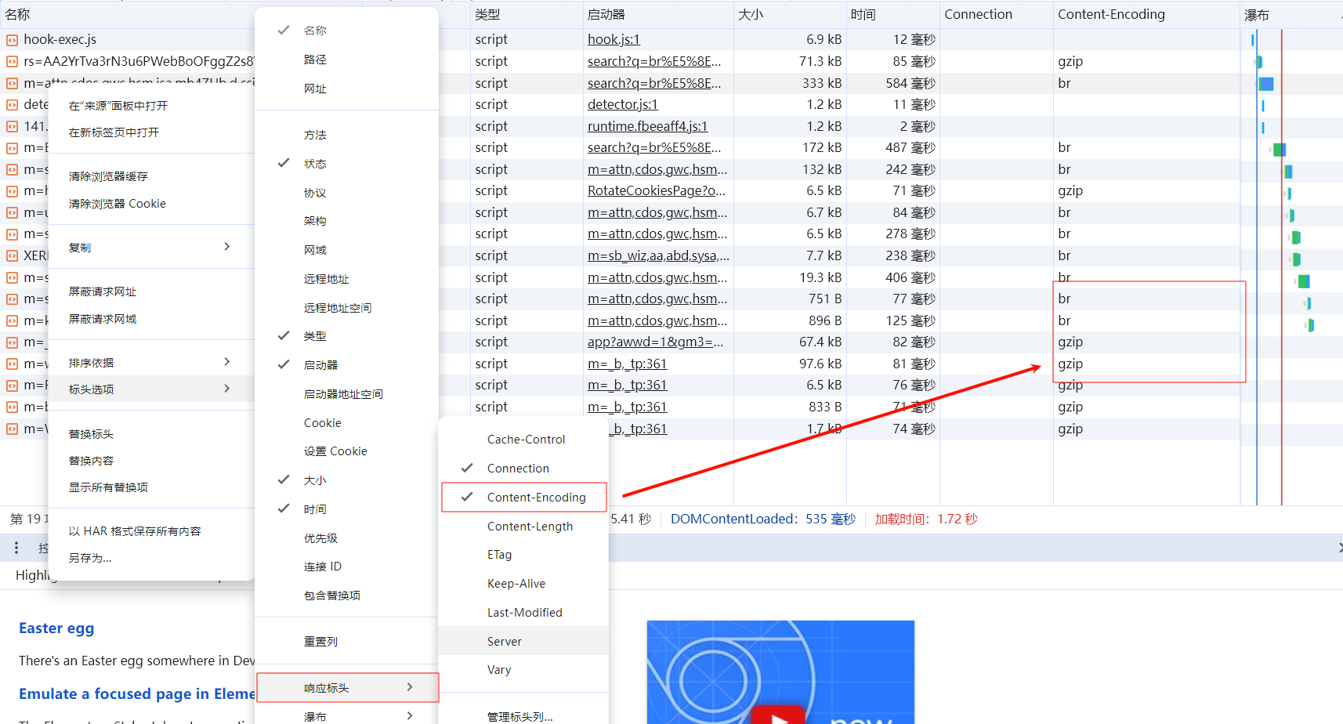Open the drawer three-dot menu icon
Screen dimensions: 1343x724
coord(16,548)
